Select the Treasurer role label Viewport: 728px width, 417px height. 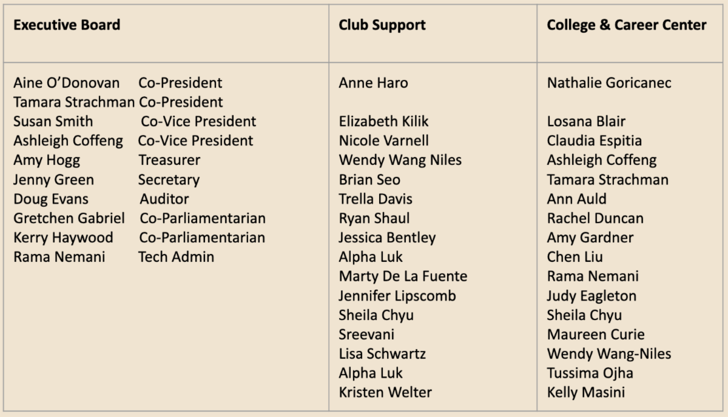[169, 160]
